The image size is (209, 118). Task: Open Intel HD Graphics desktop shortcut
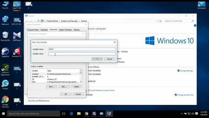click(17, 6)
